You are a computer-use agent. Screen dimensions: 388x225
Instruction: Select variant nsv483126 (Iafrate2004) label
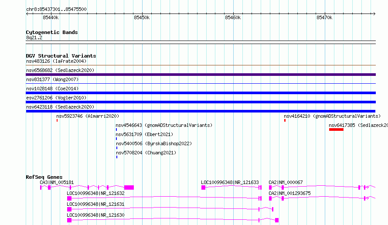(56, 61)
